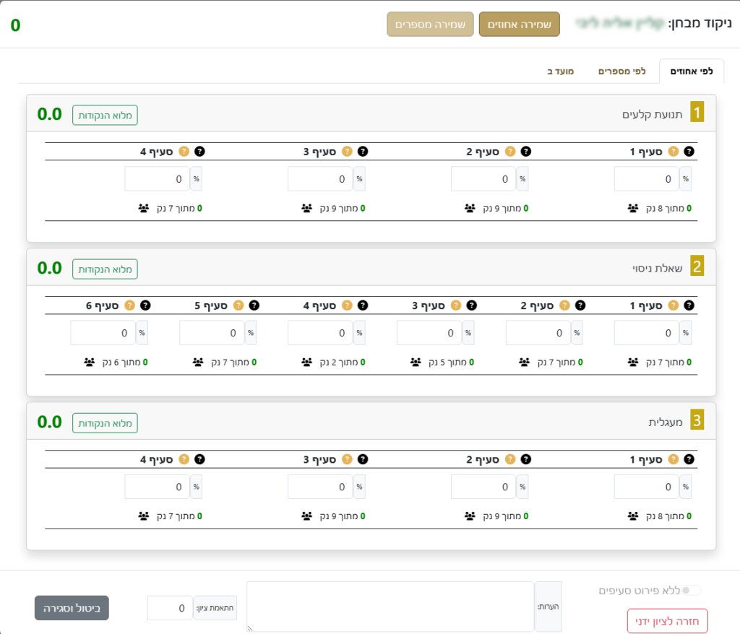This screenshot has width=740, height=634.
Task: Click black help icon for סעיף 3 in מעגלית
Action: click(x=363, y=459)
